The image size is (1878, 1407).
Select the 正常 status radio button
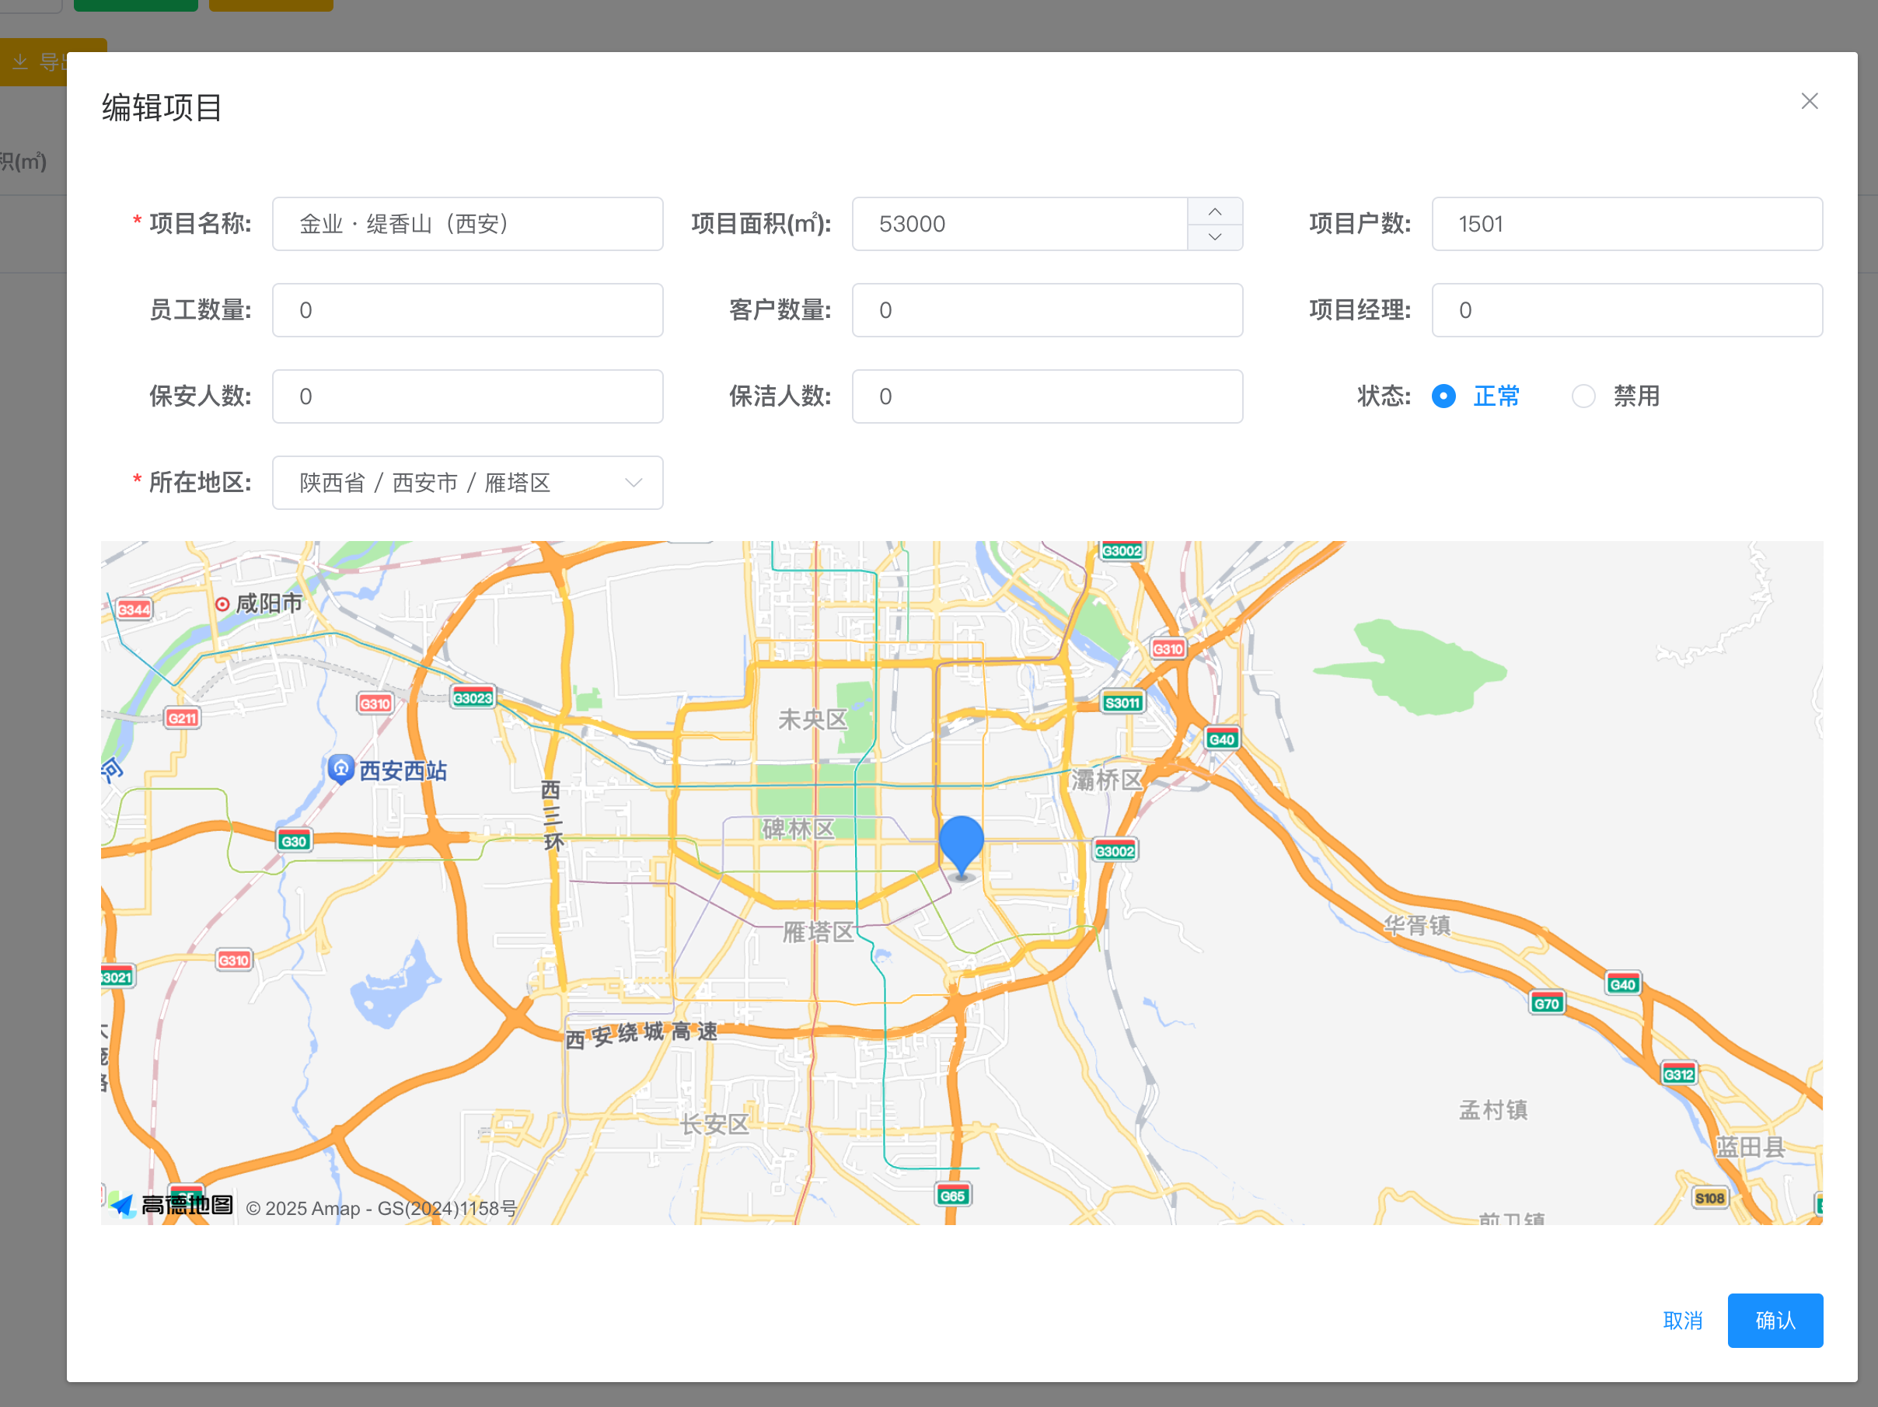coord(1443,396)
